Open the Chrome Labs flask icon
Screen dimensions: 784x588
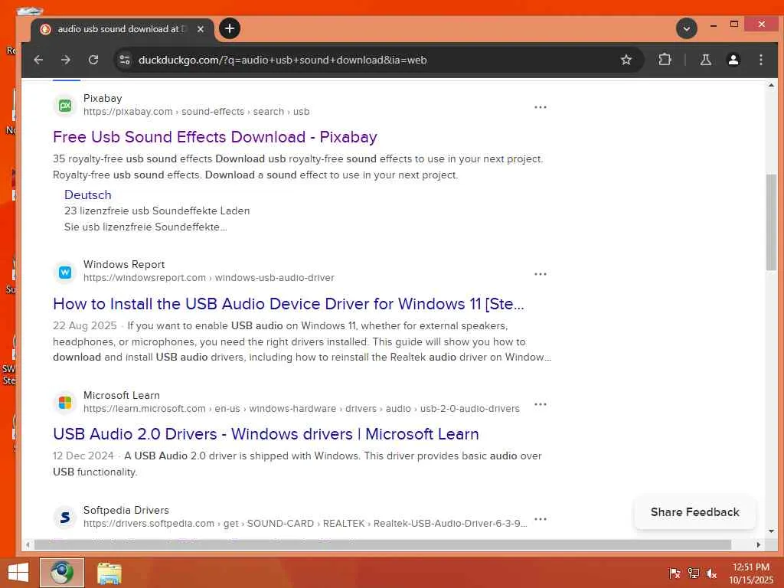point(705,60)
